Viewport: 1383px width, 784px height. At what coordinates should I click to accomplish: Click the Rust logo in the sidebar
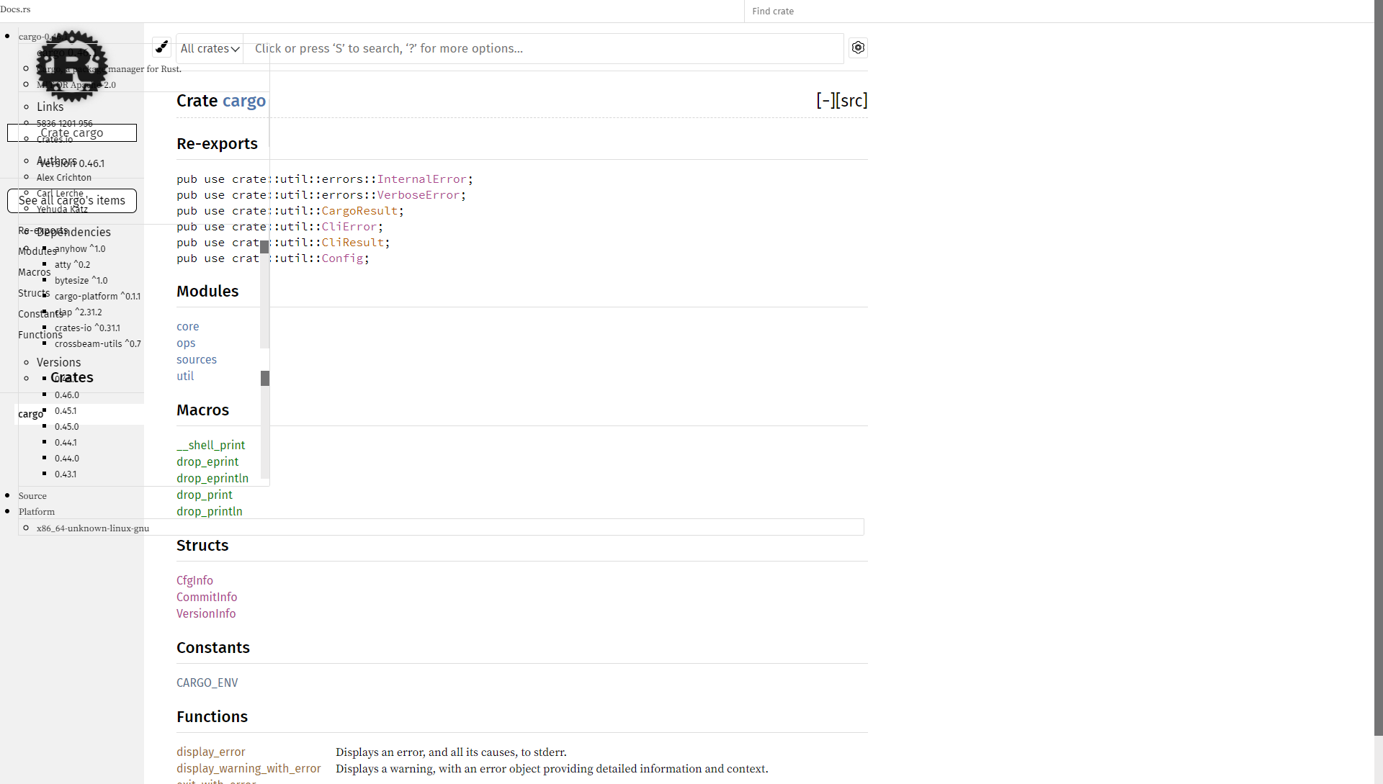(72, 66)
